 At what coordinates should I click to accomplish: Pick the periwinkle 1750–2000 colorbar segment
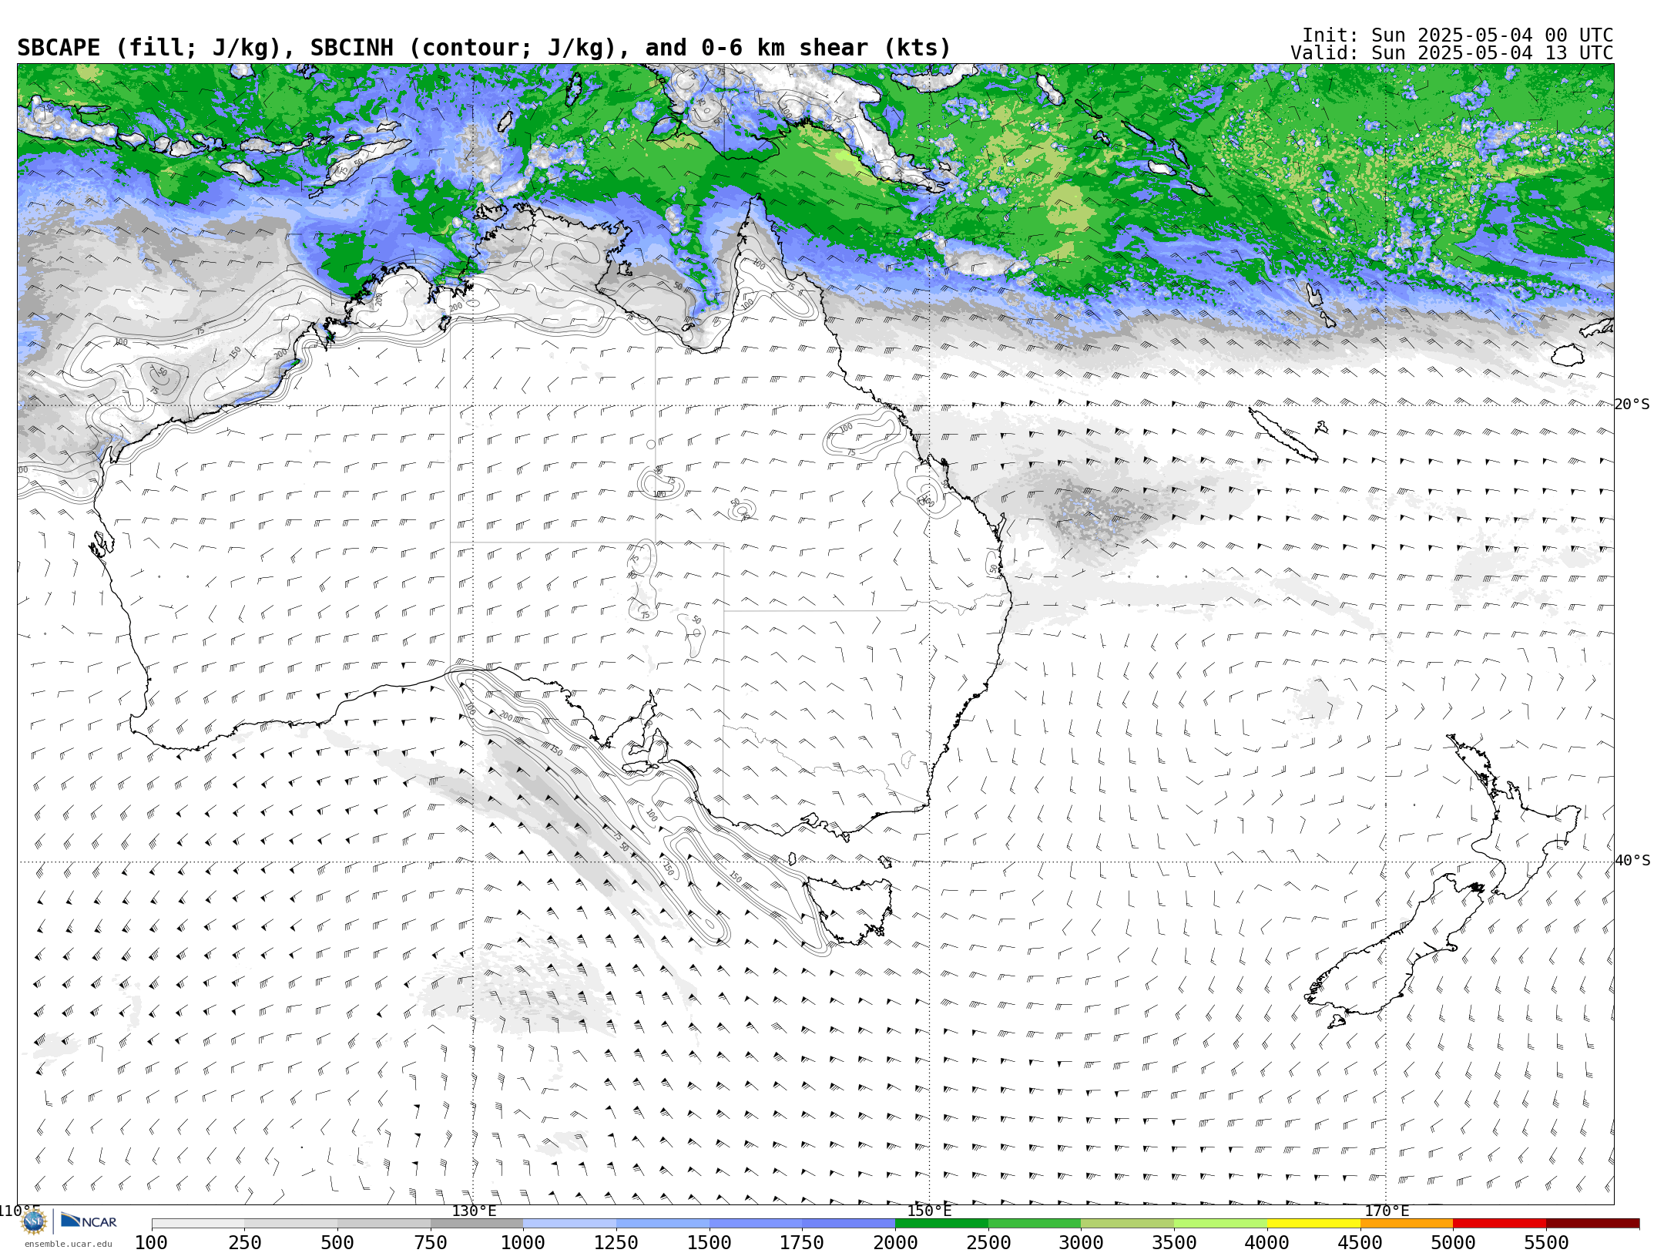(x=849, y=1224)
